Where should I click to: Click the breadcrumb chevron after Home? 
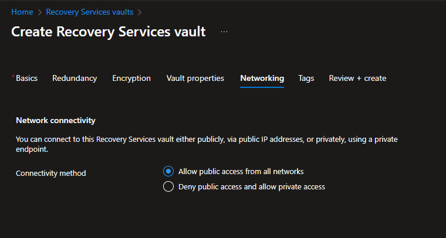point(39,12)
